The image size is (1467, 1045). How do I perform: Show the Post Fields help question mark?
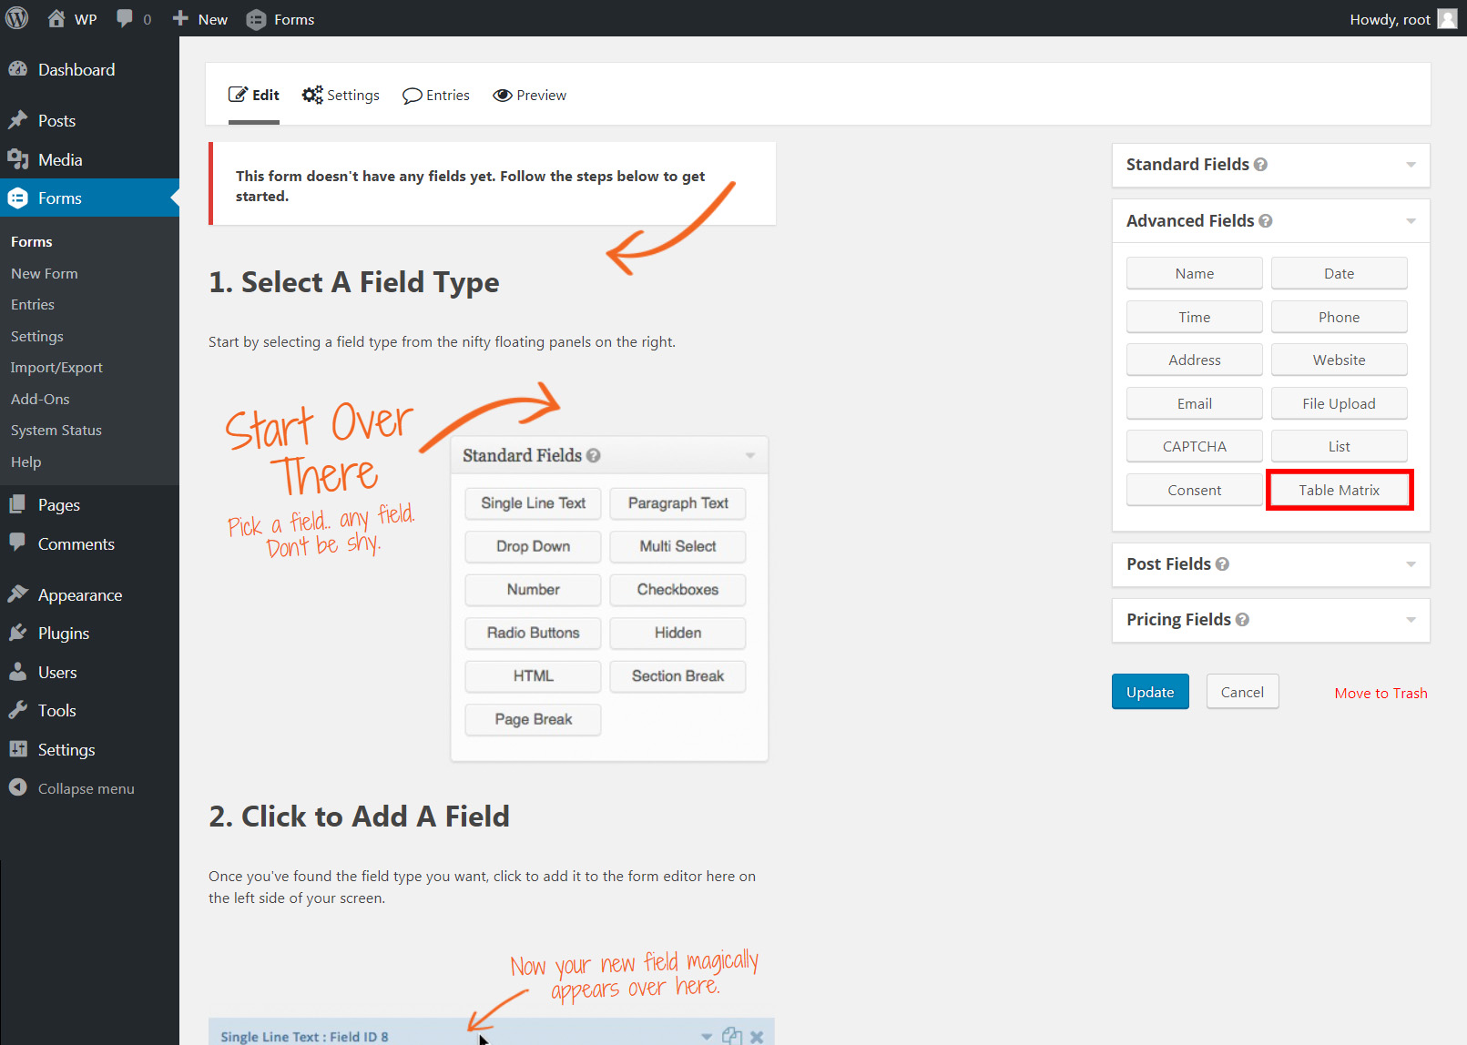pyautogui.click(x=1222, y=564)
